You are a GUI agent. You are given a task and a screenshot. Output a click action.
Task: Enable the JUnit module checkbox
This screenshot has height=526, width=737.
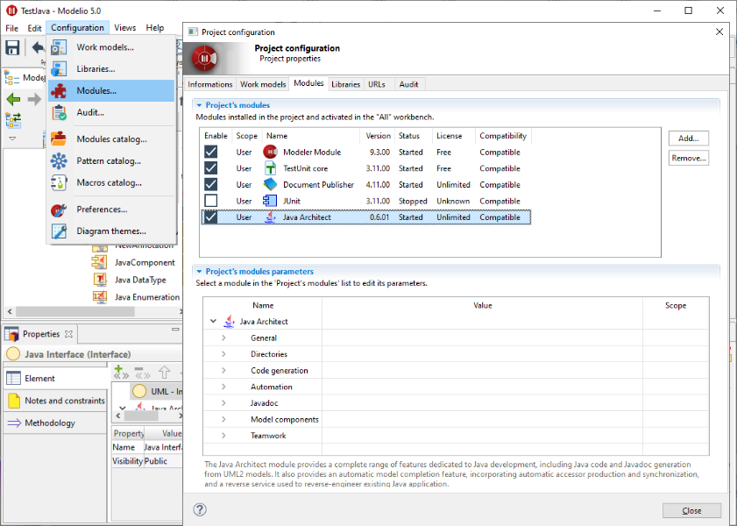point(210,201)
